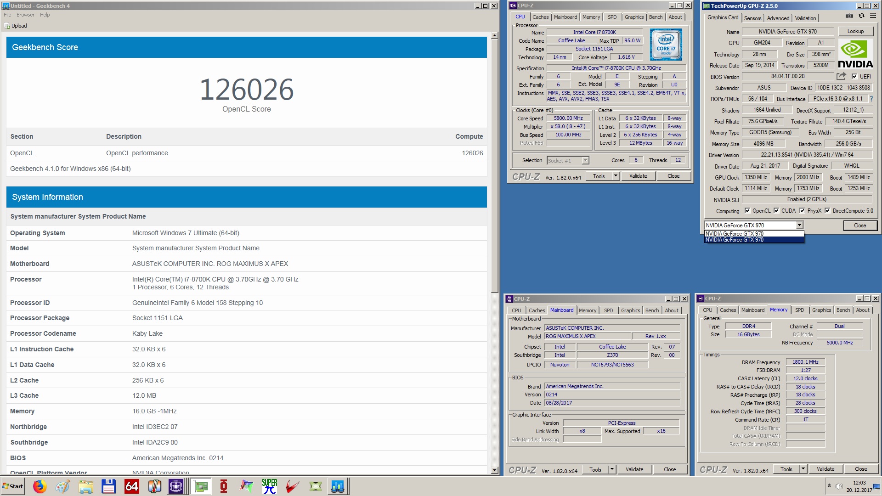Click Close in the Memory CPU-Z window

click(861, 469)
